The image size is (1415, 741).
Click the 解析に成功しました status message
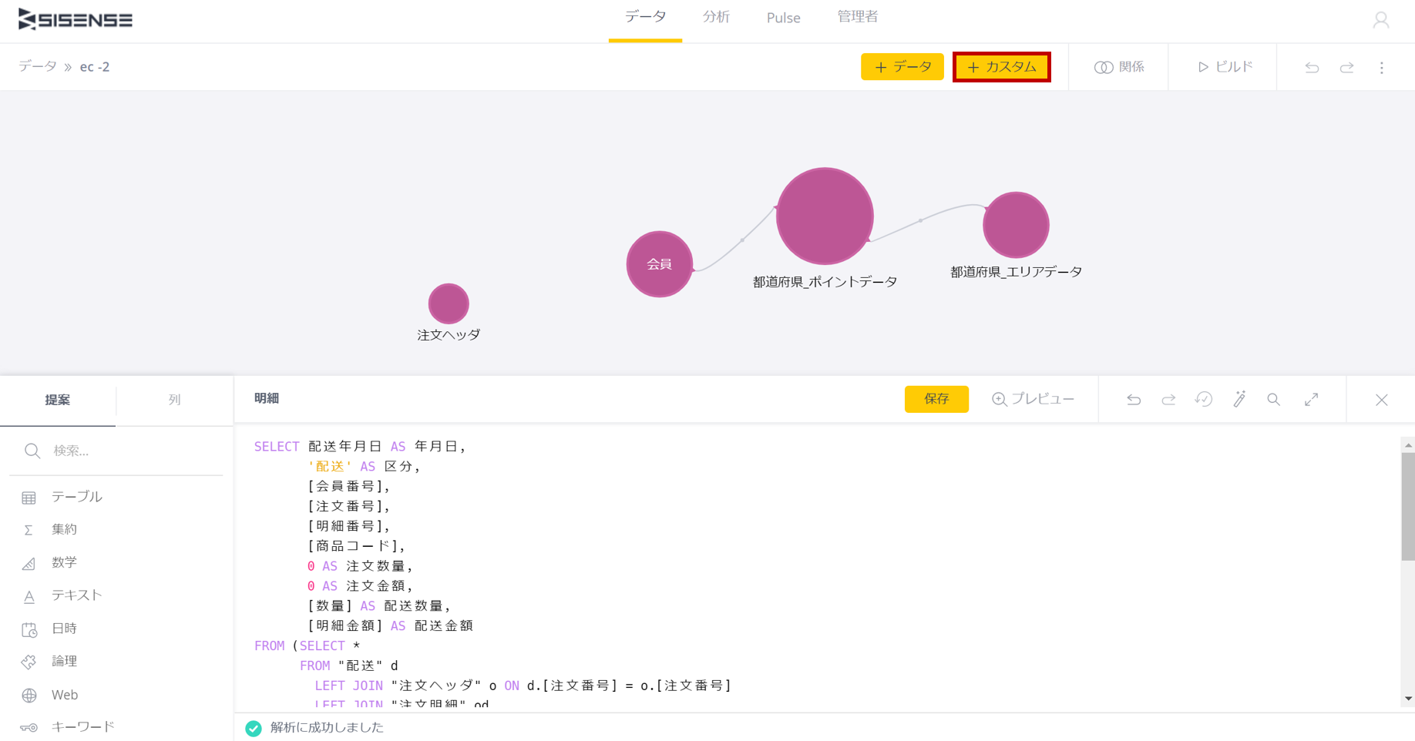point(327,728)
